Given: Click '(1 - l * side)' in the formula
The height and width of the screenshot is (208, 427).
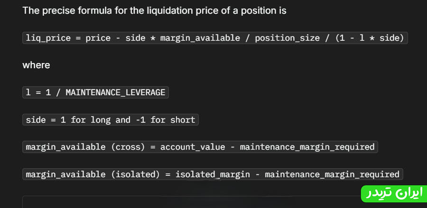Looking at the screenshot, I should (x=369, y=38).
